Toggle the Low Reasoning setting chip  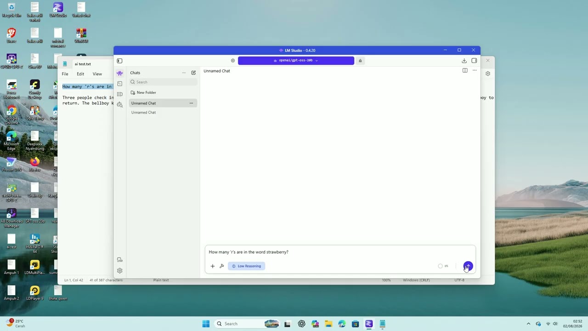[246, 266]
